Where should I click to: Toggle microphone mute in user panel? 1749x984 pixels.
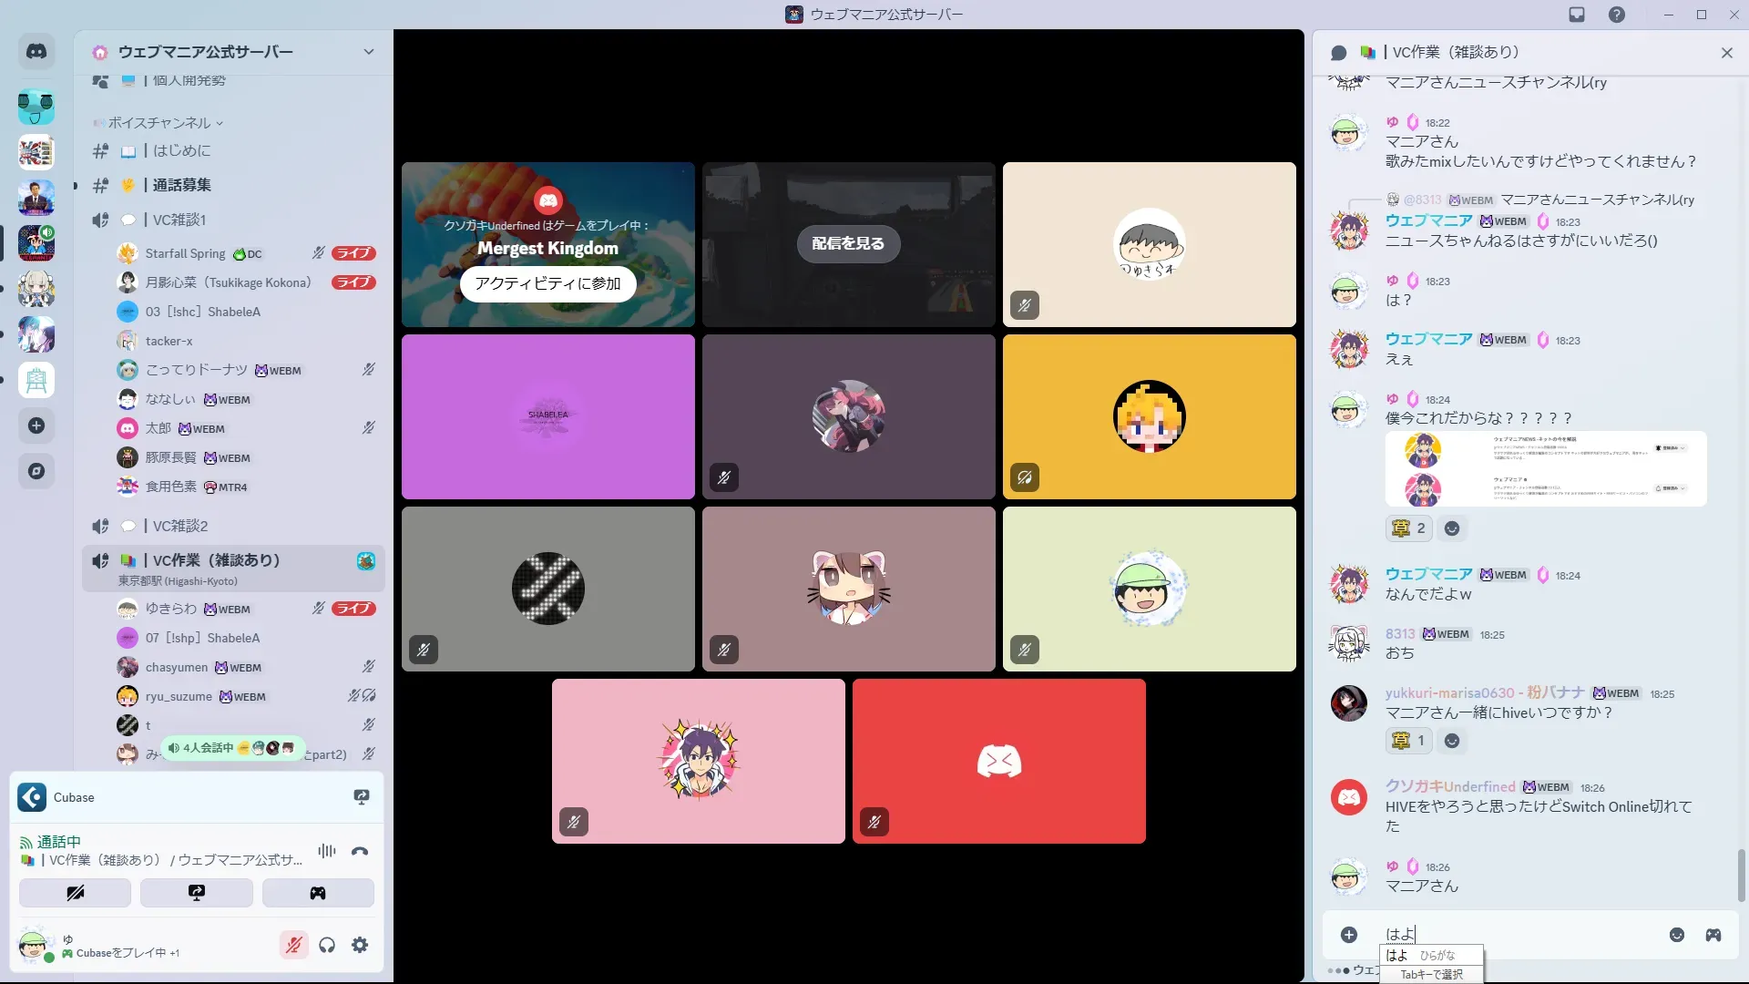pyautogui.click(x=293, y=945)
